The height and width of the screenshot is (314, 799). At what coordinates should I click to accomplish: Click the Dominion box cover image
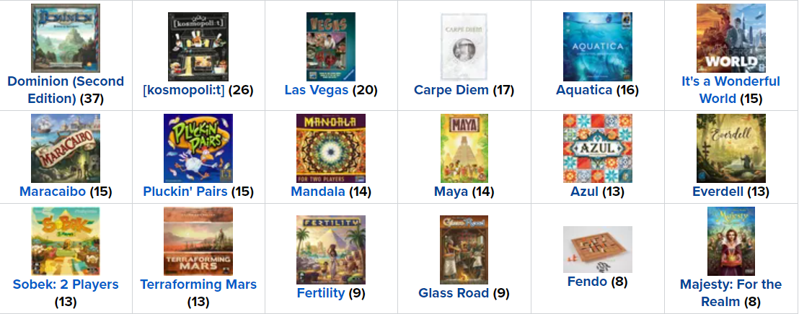pyautogui.click(x=56, y=38)
